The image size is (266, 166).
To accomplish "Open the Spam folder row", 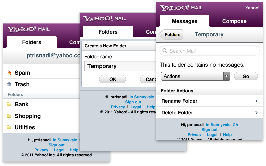I will 42,73.
